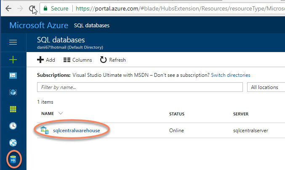Image resolution: width=285 pixels, height=170 pixels.
Task: Open the Recent clock icon in sidebar
Action: point(13,126)
